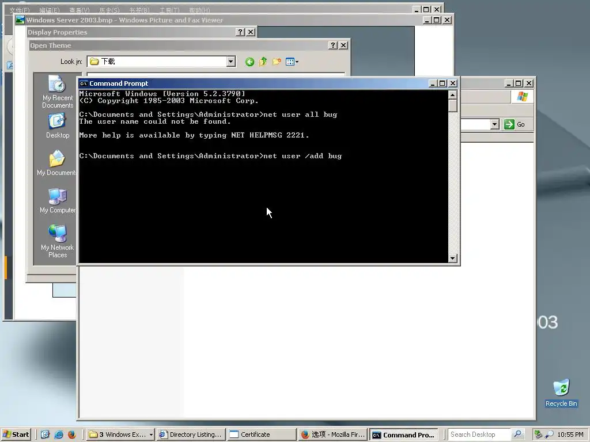Select Desktop in the places bar
This screenshot has height=442, width=590.
(57, 126)
